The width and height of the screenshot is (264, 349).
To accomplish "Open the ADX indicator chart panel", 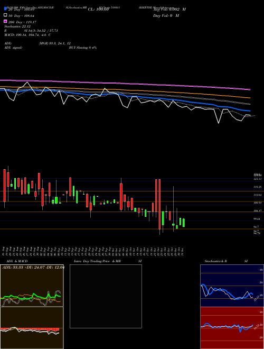I will (32, 286).
